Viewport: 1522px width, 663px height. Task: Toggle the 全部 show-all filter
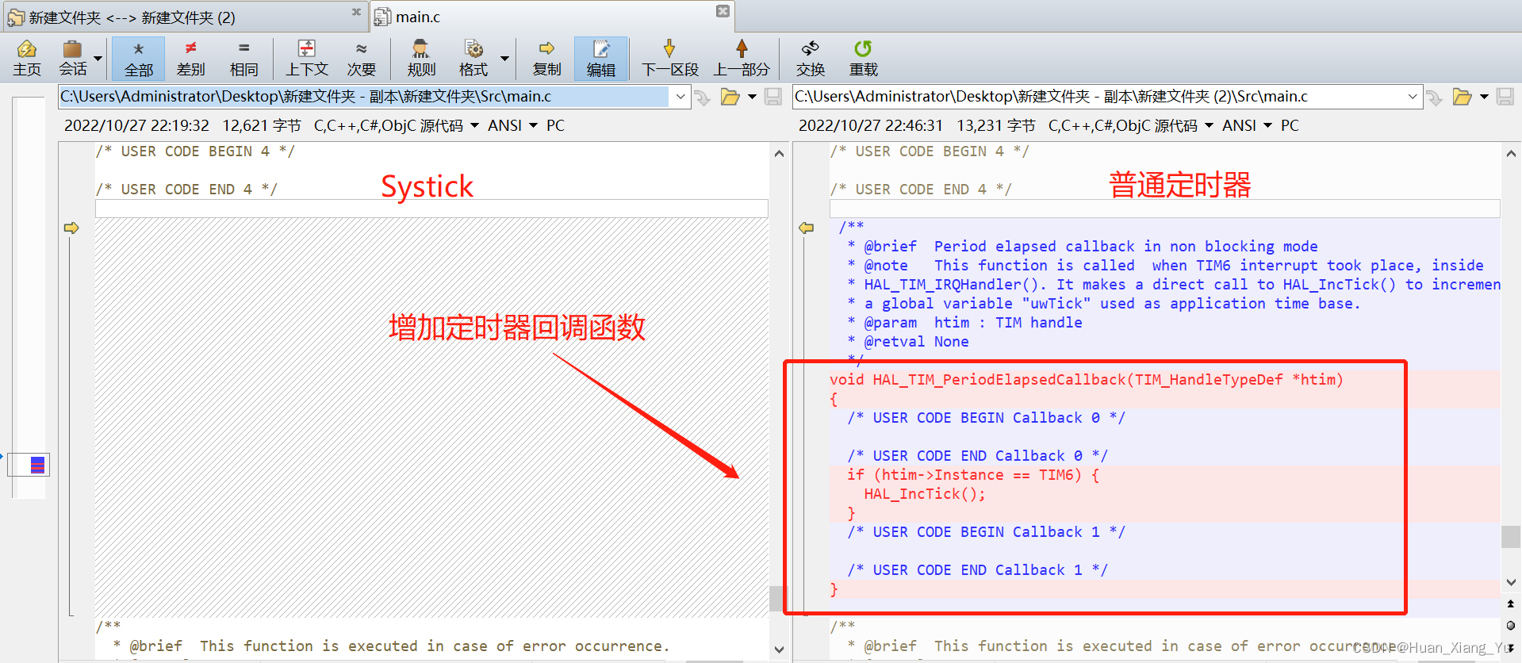[x=138, y=59]
